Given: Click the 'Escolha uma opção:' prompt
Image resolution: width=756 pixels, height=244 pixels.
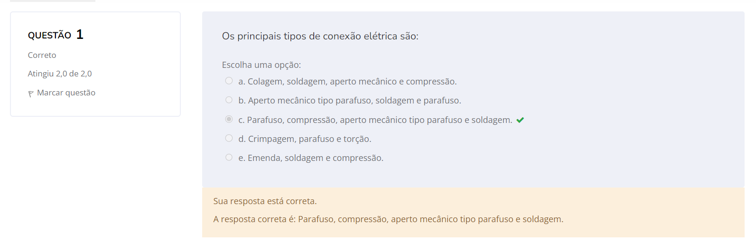Looking at the screenshot, I should coord(261,65).
